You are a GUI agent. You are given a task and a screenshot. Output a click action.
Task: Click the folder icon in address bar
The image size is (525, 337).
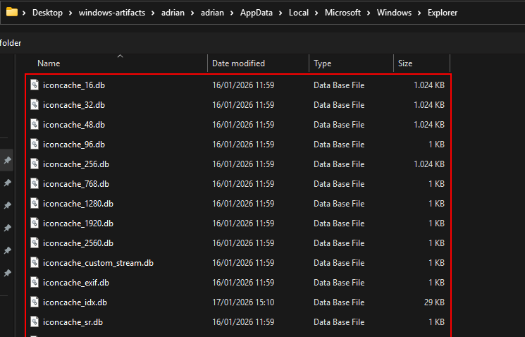(11, 12)
